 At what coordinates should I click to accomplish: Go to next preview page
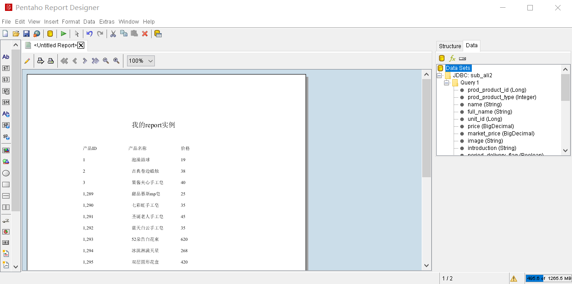[85, 61]
